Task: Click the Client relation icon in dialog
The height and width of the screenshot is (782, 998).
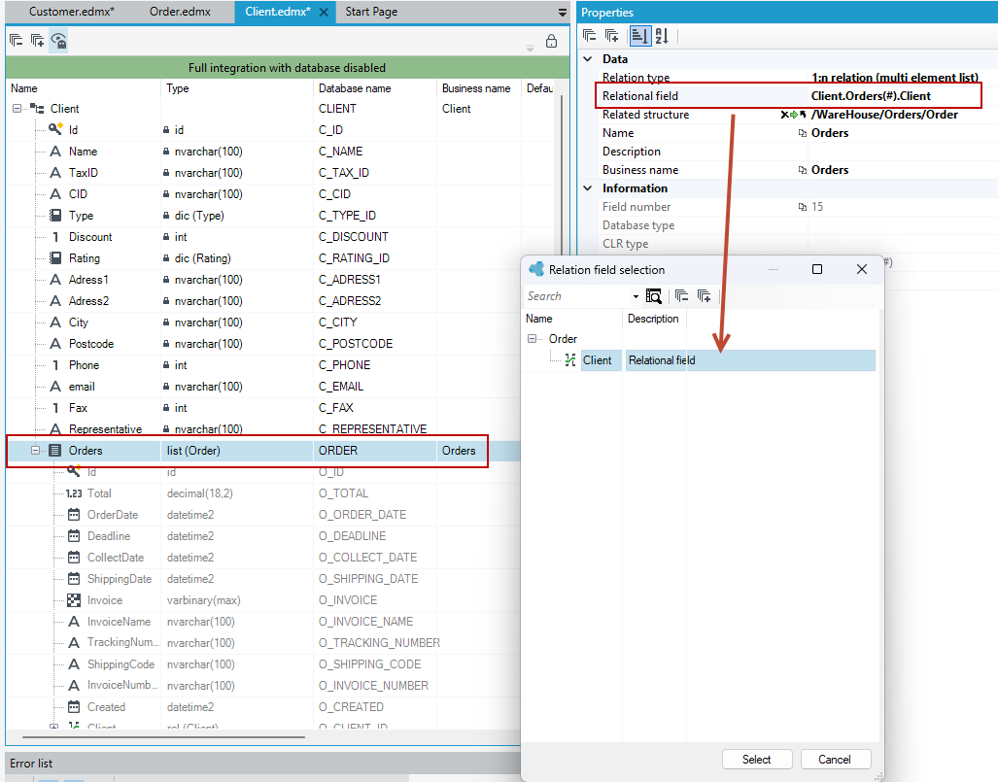Action: (570, 360)
